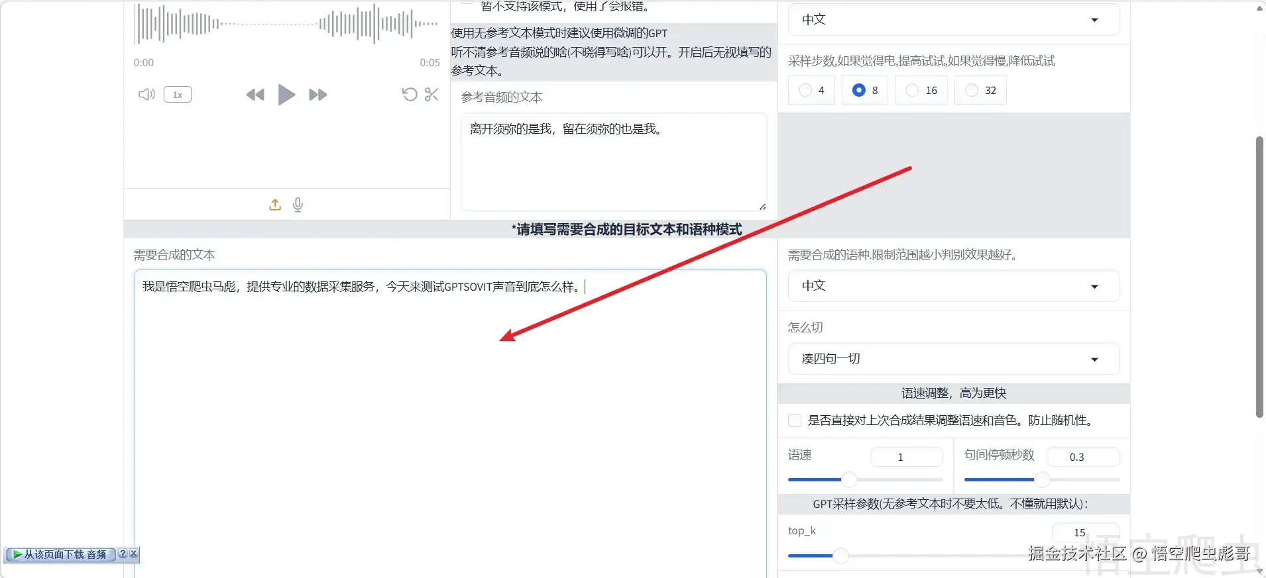This screenshot has height=578, width=1266.
Task: Record from microphone icon
Action: [x=298, y=205]
